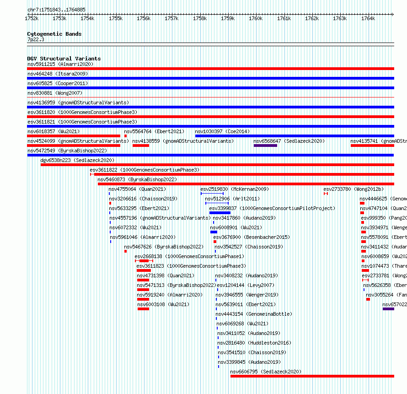
Task: Open the nsv5919240 (Almarri2020) label
Action: point(170,295)
